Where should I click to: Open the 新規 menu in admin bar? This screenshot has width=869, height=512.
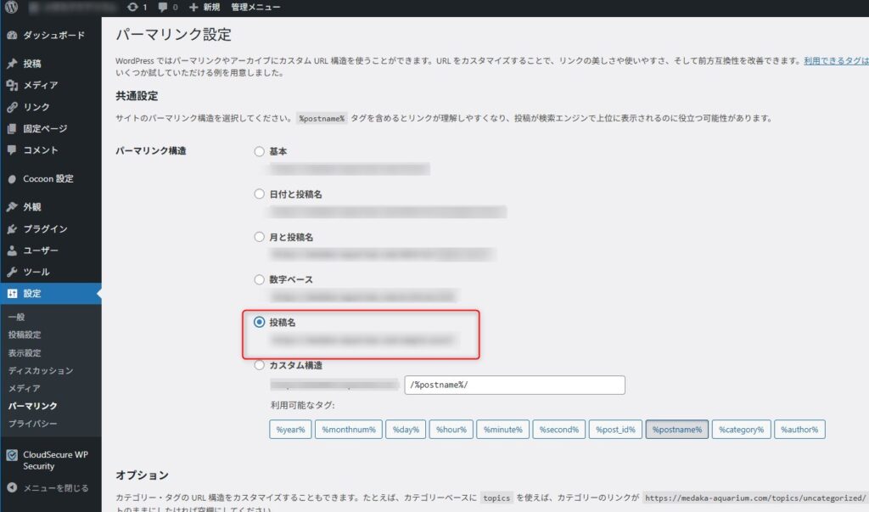coord(205,8)
